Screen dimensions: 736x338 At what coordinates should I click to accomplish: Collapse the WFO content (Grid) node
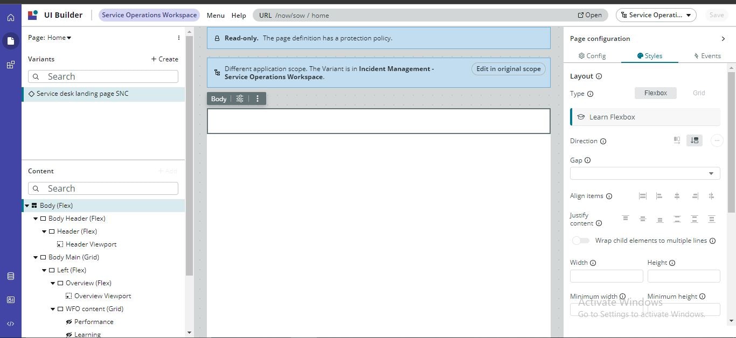click(x=53, y=309)
